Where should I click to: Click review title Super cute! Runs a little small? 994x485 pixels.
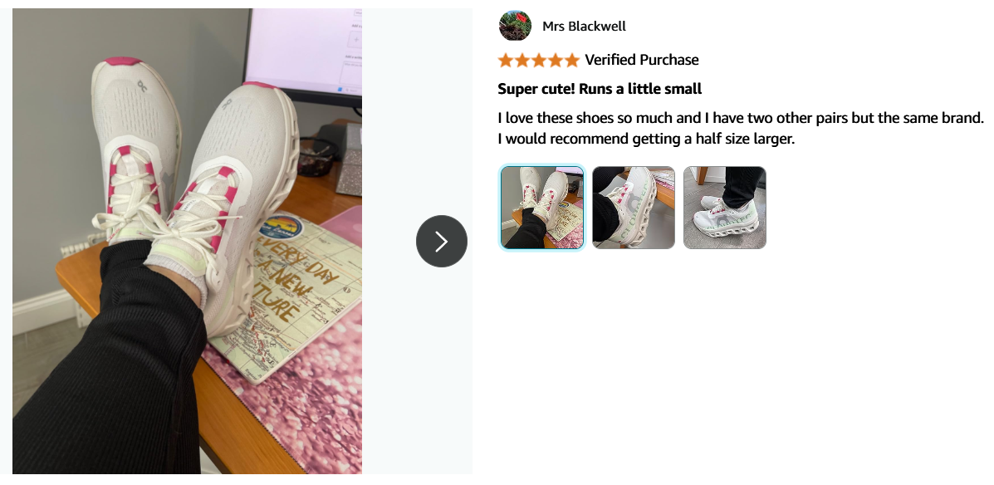(600, 89)
